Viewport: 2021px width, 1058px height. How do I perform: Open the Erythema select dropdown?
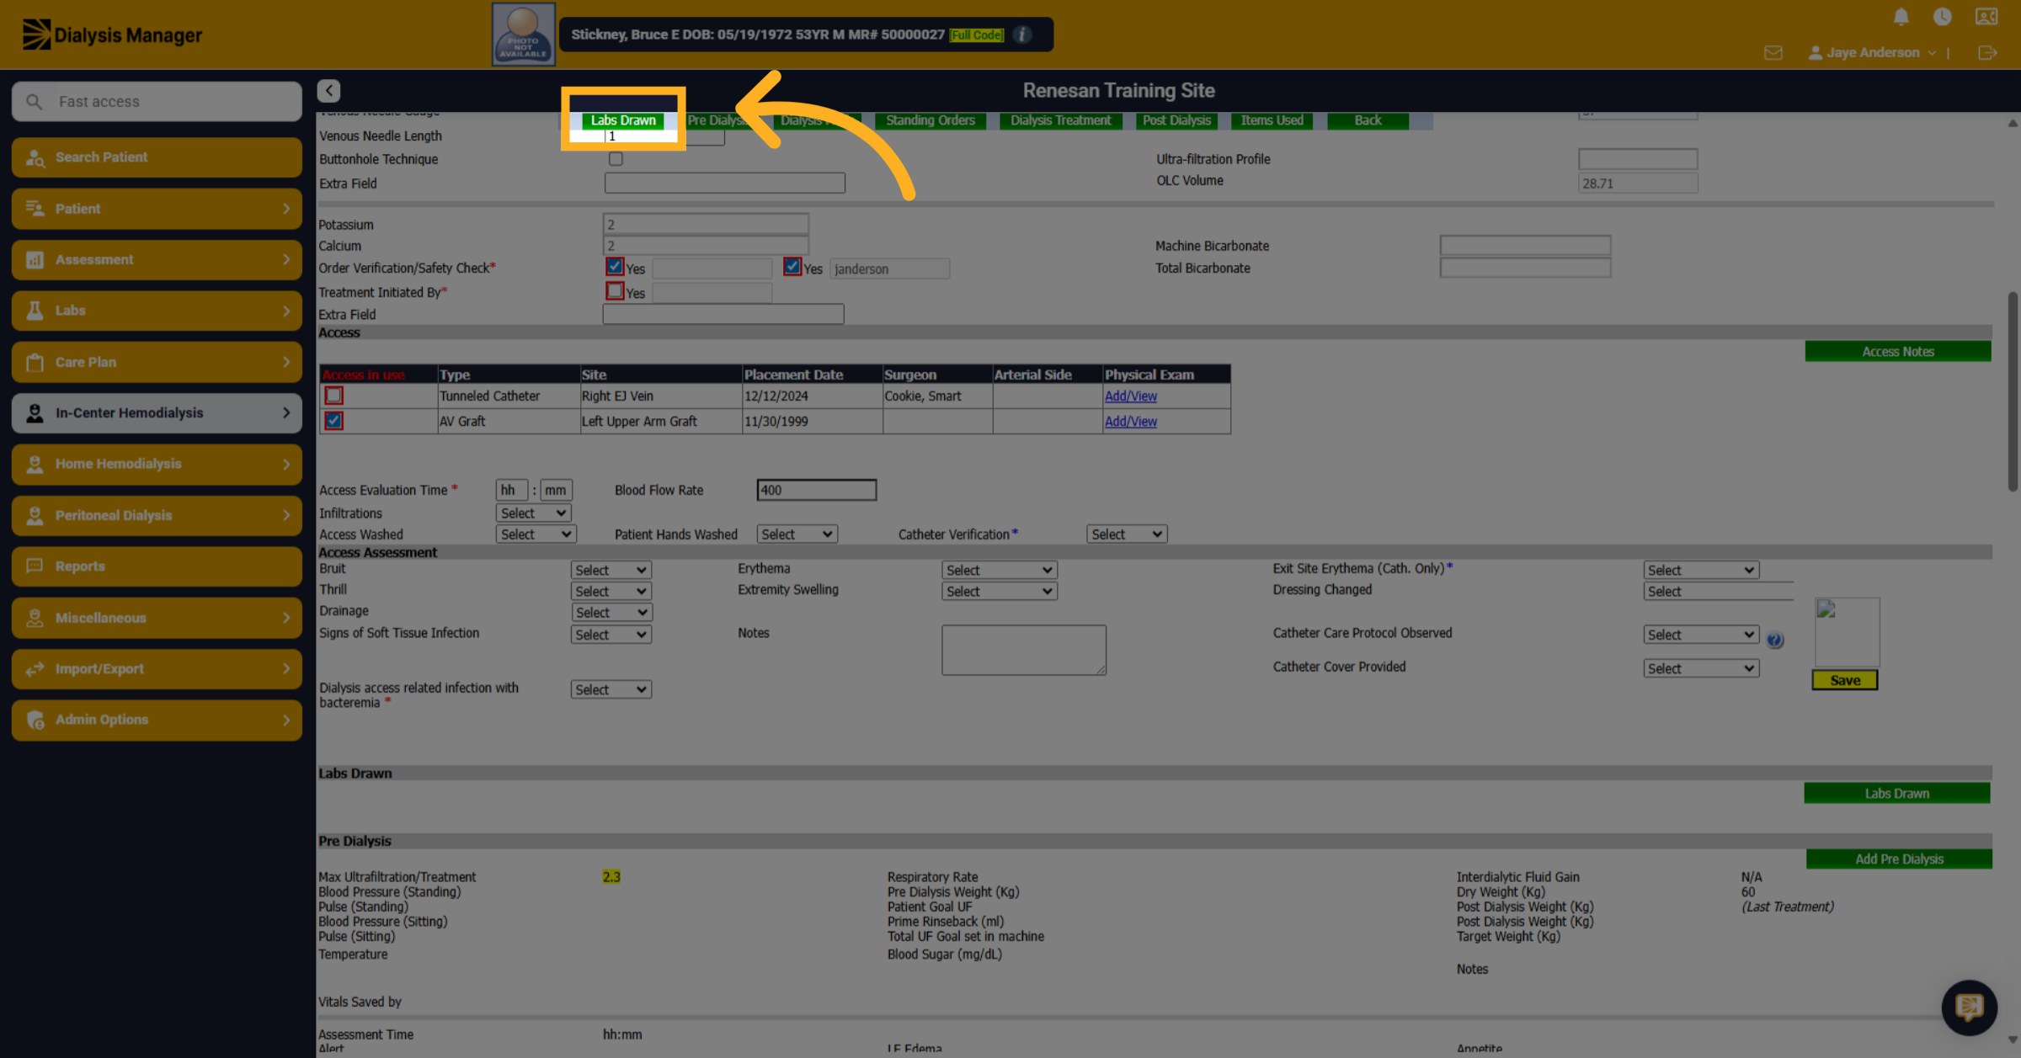(999, 570)
